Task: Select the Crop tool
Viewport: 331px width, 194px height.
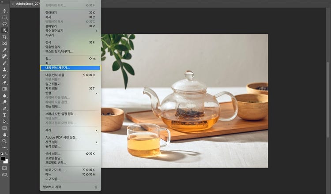Action: click(4, 37)
